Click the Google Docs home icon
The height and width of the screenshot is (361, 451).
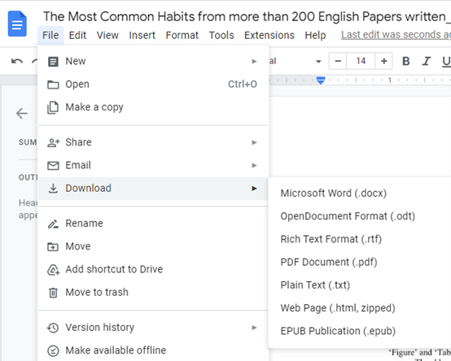pyautogui.click(x=17, y=24)
